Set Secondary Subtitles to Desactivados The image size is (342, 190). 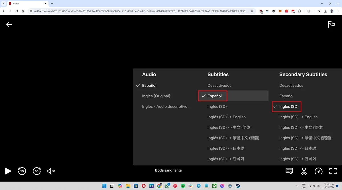click(x=291, y=85)
